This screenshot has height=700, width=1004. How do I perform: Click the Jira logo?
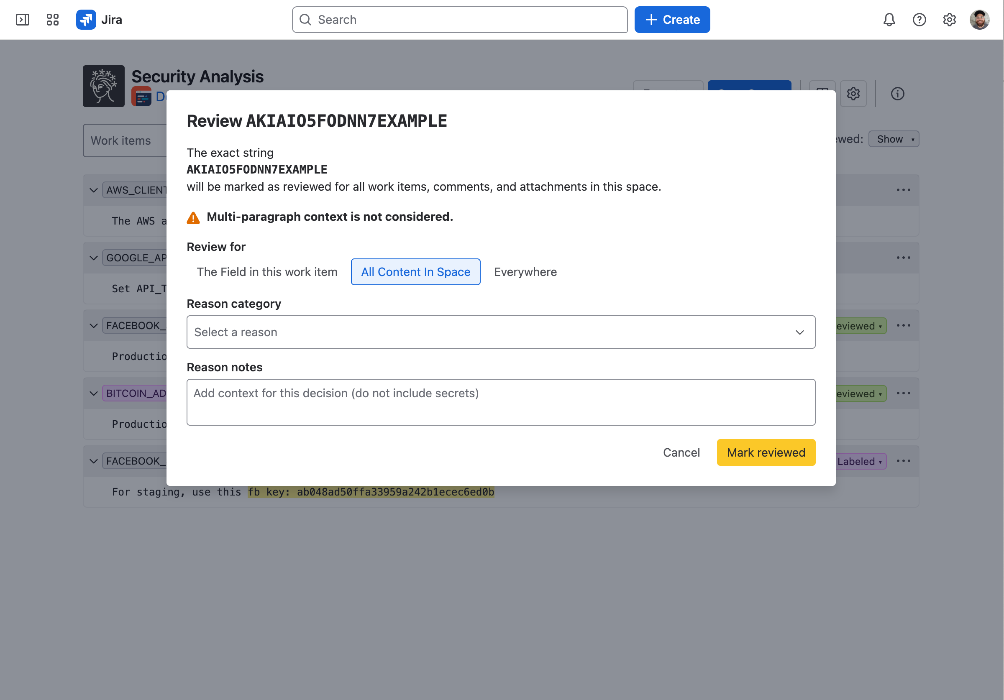99,20
